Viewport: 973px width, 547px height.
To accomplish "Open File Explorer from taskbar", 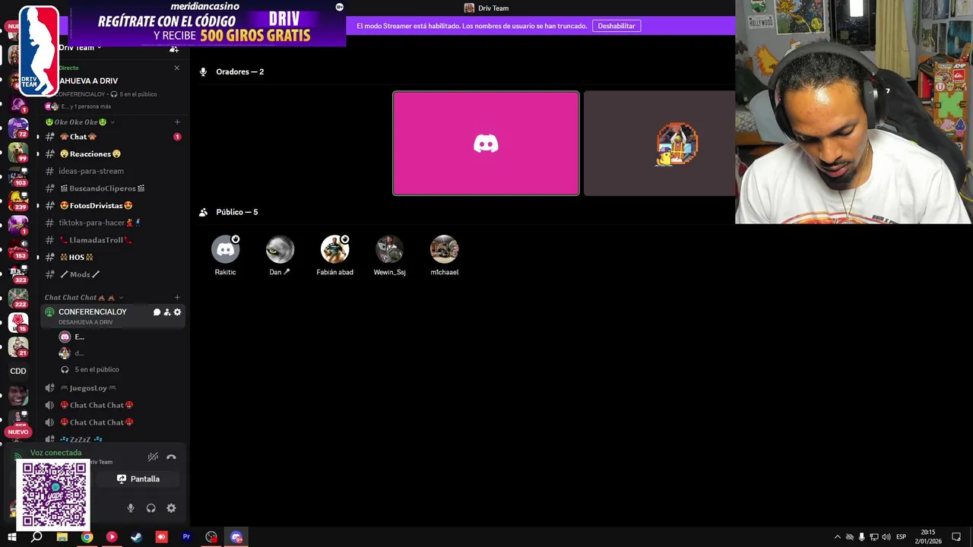I will 62,537.
